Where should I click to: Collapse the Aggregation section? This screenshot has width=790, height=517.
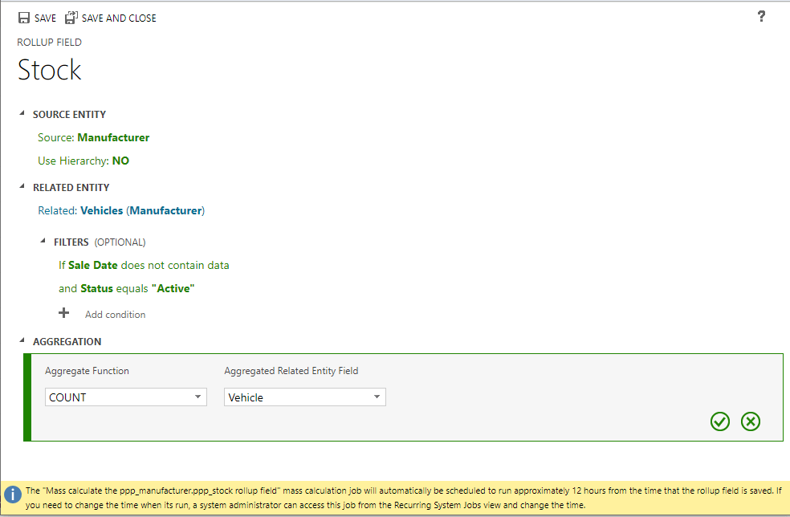pyautogui.click(x=22, y=341)
